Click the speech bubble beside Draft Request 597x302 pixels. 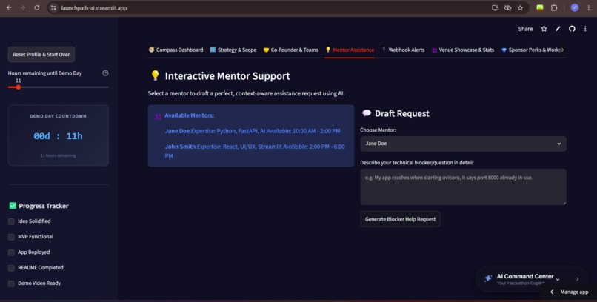coord(366,113)
